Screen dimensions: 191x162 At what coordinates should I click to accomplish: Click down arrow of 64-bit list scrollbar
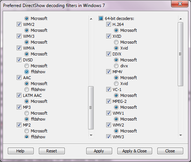[181, 135]
